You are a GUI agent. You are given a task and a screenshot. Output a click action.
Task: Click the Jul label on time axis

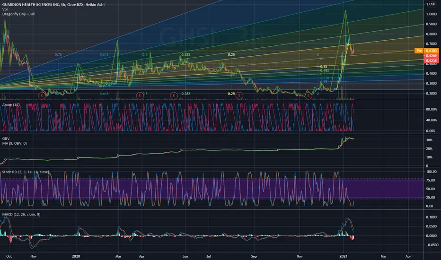tap(209, 256)
